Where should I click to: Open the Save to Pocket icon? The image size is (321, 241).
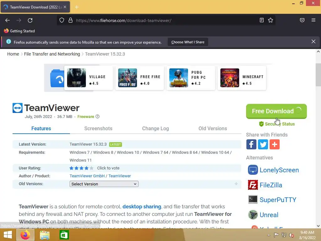[302, 20]
